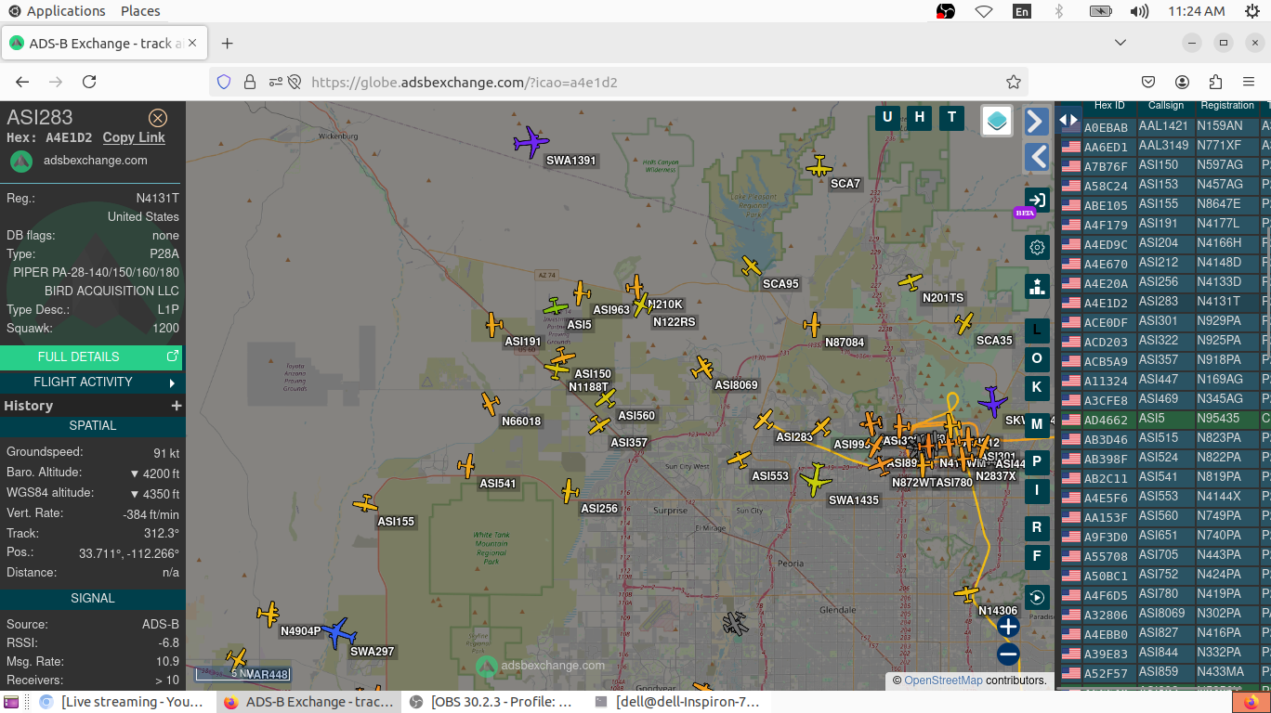Viewport: 1271px width, 713px height.
Task: Sort table by Hex ID column
Action: click(x=1109, y=106)
